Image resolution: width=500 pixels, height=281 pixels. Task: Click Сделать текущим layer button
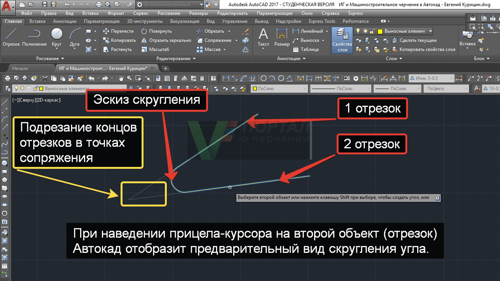coord(414,40)
